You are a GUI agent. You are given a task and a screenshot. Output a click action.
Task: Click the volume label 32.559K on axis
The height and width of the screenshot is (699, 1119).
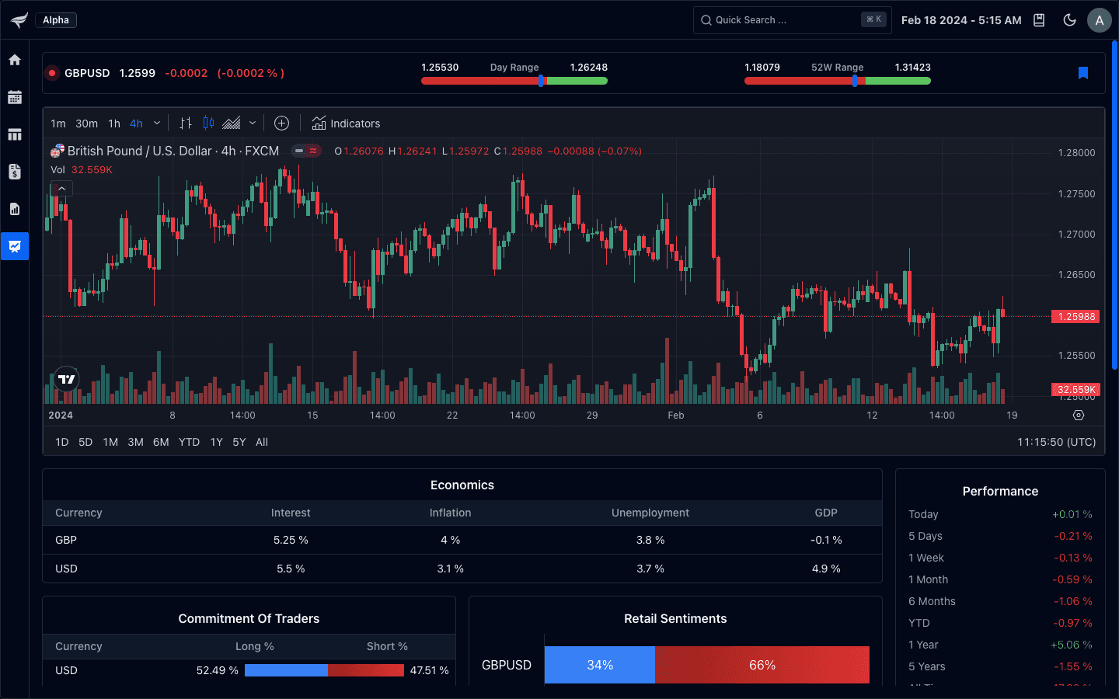click(x=1075, y=389)
